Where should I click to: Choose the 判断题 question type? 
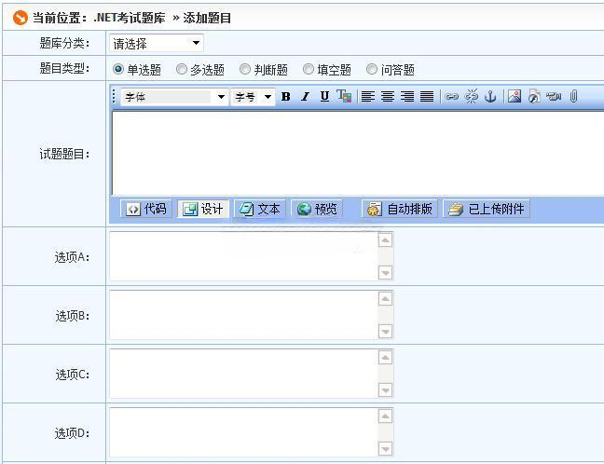[x=246, y=69]
